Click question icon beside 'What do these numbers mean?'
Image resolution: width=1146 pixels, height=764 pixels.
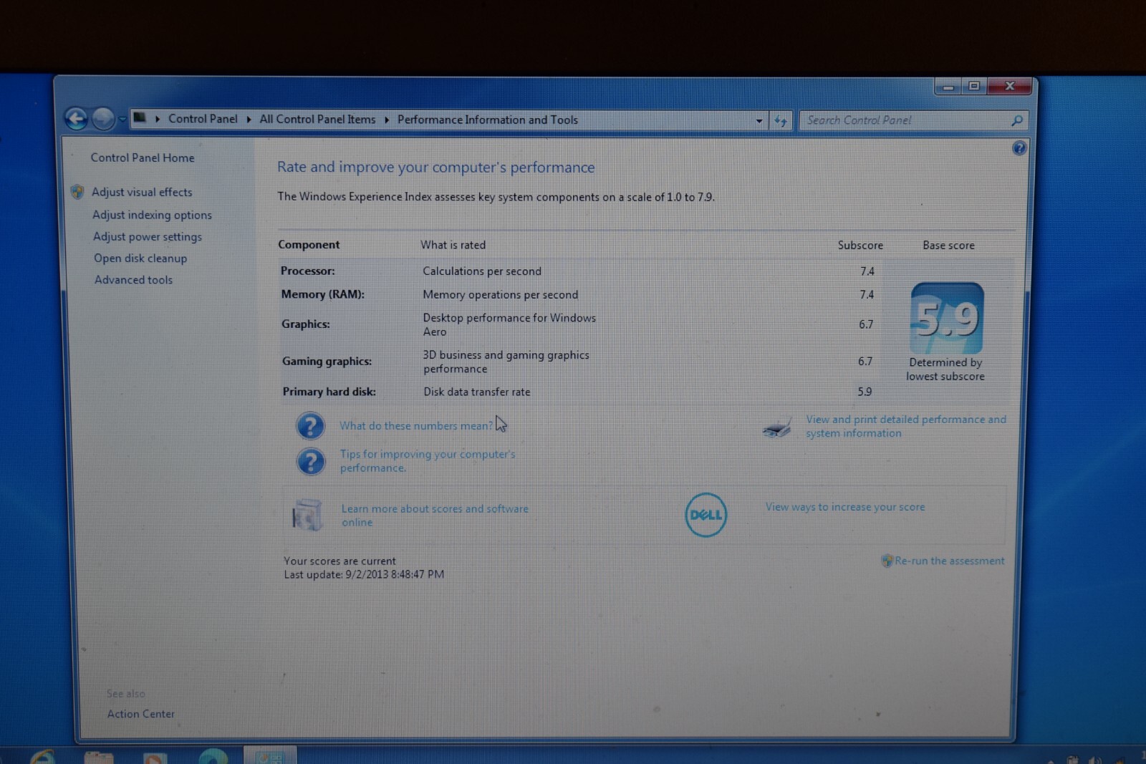coord(310,426)
